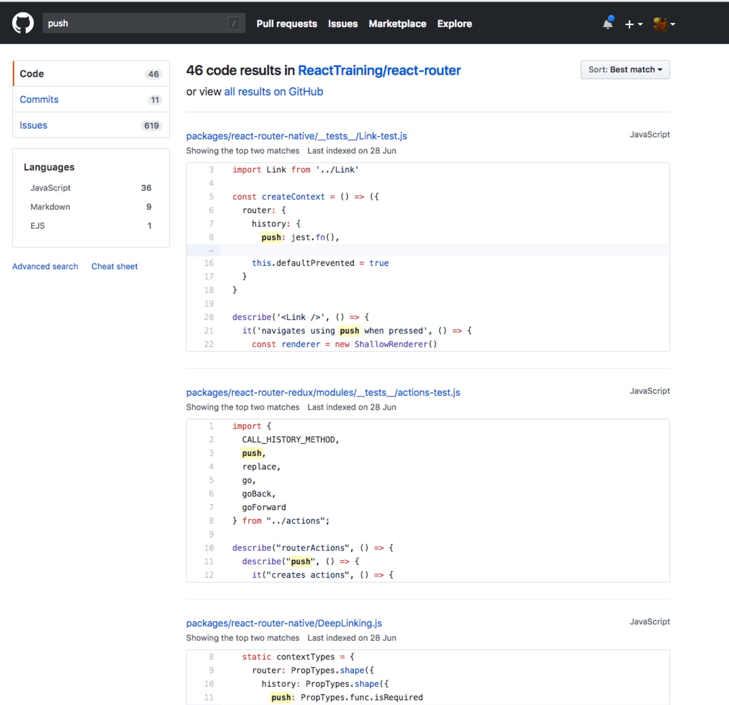
Task: Open the Advanced search link
Action: click(45, 266)
